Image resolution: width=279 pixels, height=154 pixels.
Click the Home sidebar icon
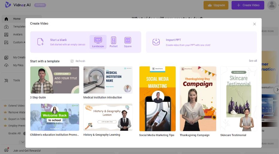coord(6,19)
